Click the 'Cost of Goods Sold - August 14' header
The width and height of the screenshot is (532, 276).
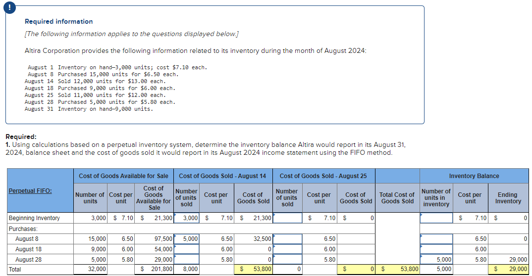222,176
